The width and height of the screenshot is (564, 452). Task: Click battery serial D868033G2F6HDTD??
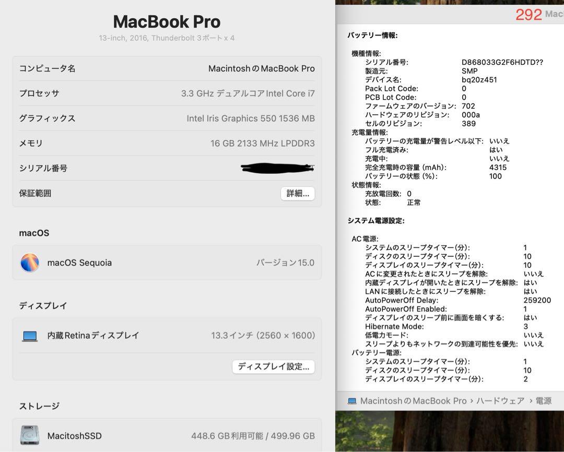click(x=502, y=62)
